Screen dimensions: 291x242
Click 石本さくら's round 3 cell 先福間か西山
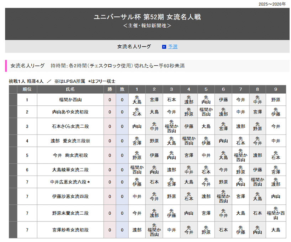[171, 126]
